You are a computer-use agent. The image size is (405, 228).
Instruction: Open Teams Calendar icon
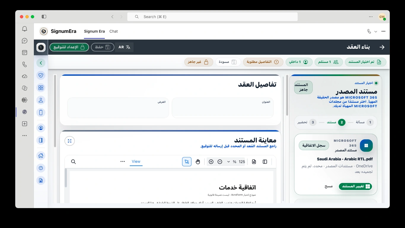pyautogui.click(x=25, y=53)
